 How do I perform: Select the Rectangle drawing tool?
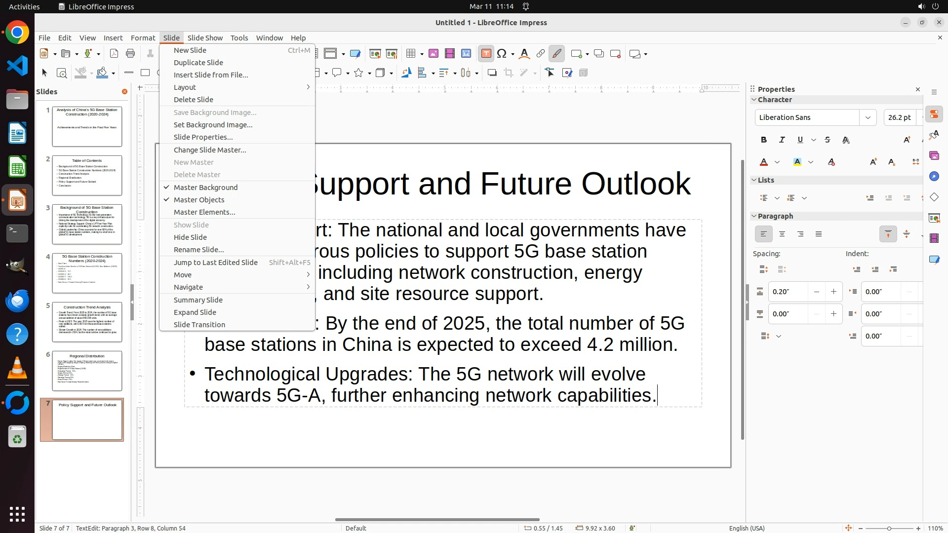pos(145,73)
